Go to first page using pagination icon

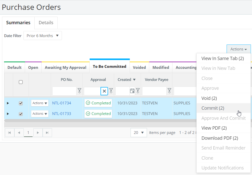(10, 132)
